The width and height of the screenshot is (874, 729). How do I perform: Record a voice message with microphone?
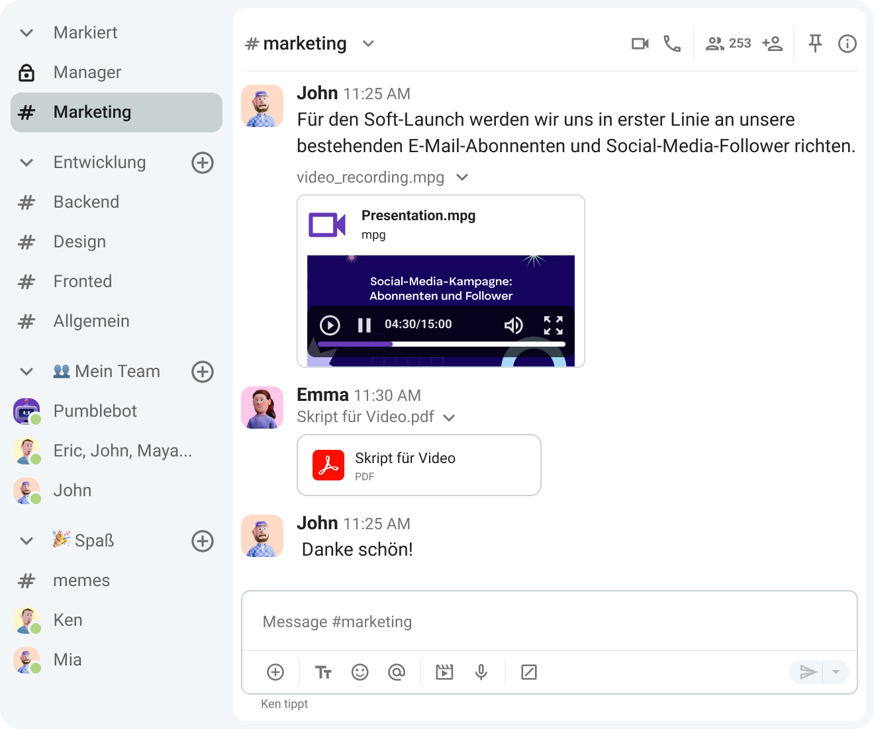(481, 672)
